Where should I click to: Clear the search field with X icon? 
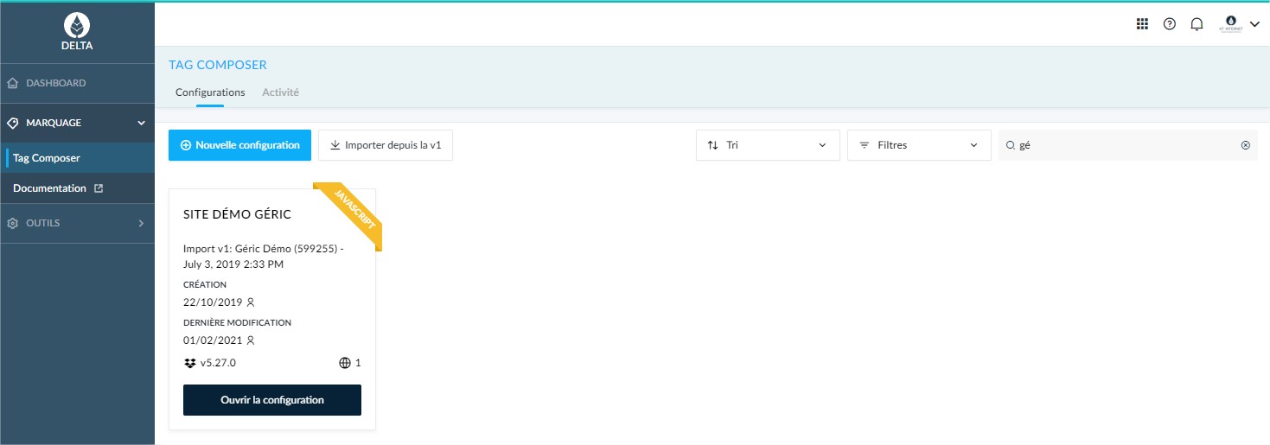[1245, 145]
